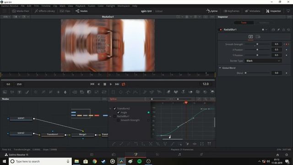Click the Set Loop spline icon

[158, 144]
